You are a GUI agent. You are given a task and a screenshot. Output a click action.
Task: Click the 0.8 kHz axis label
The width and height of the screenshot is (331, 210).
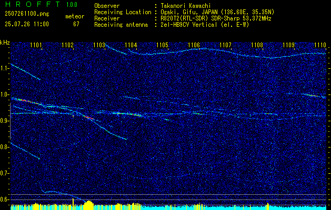(4, 147)
